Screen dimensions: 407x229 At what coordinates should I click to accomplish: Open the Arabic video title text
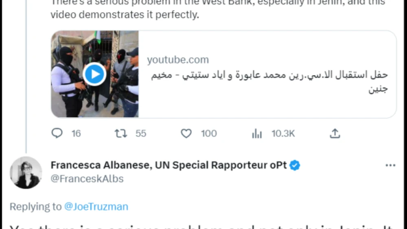tap(269, 81)
